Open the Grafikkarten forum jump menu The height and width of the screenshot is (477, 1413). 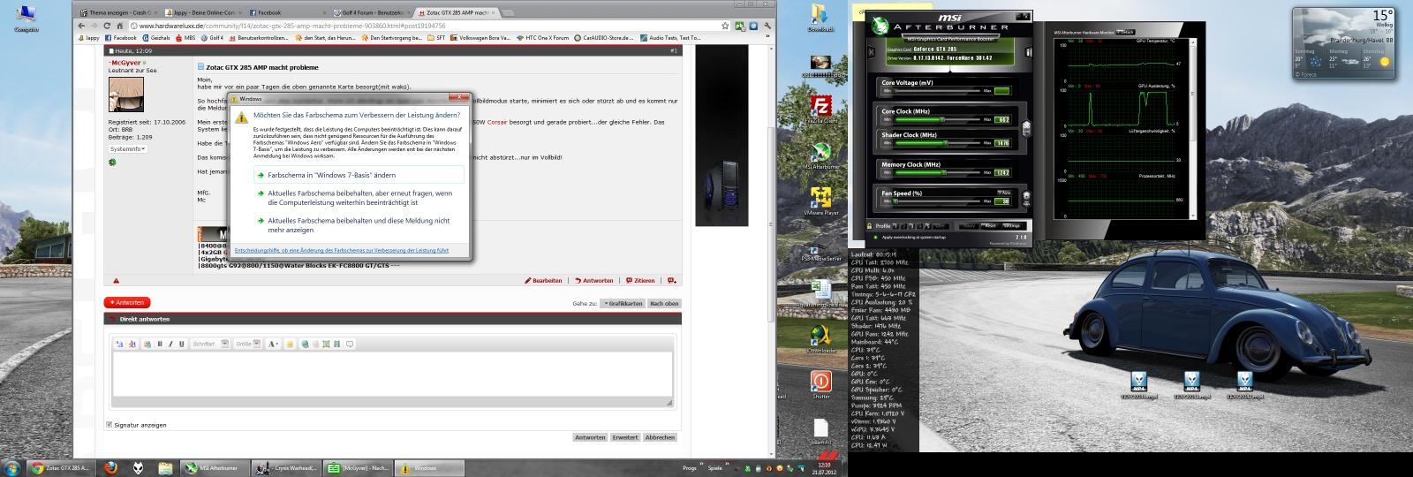tap(623, 303)
